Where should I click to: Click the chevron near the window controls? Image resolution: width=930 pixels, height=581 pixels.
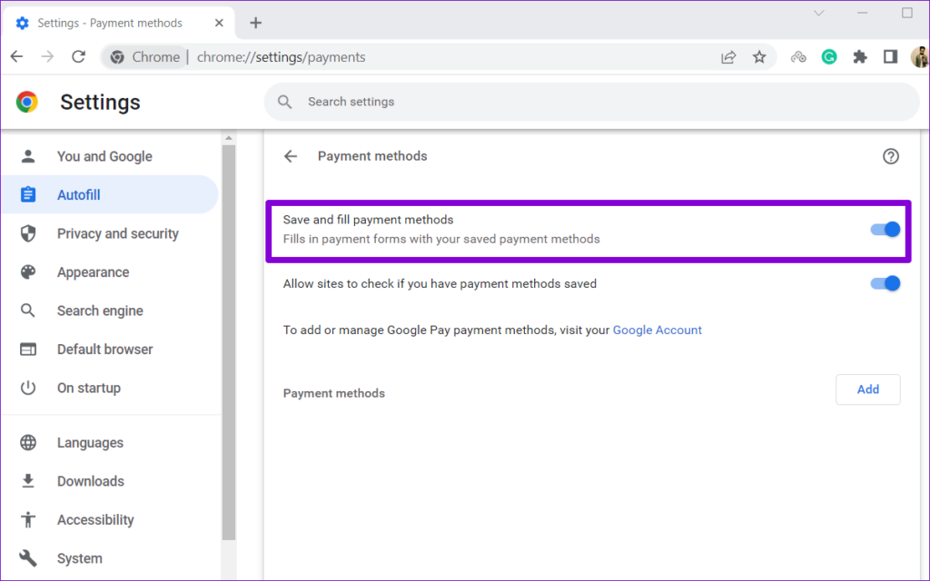click(x=819, y=13)
